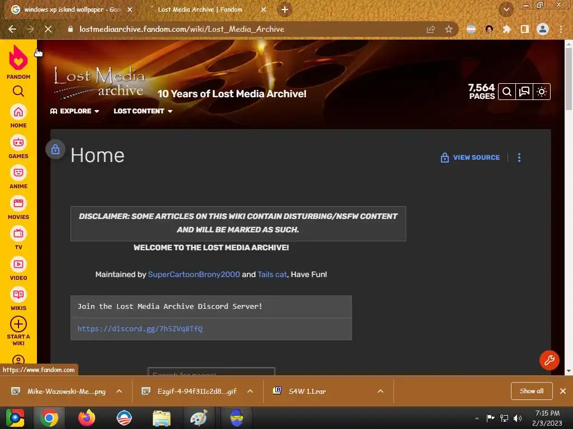The image size is (573, 429).
Task: Open the TV category icon
Action: [x=18, y=233]
